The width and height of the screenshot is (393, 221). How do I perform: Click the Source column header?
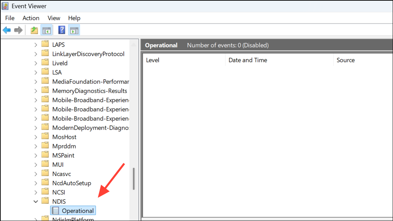coord(363,60)
